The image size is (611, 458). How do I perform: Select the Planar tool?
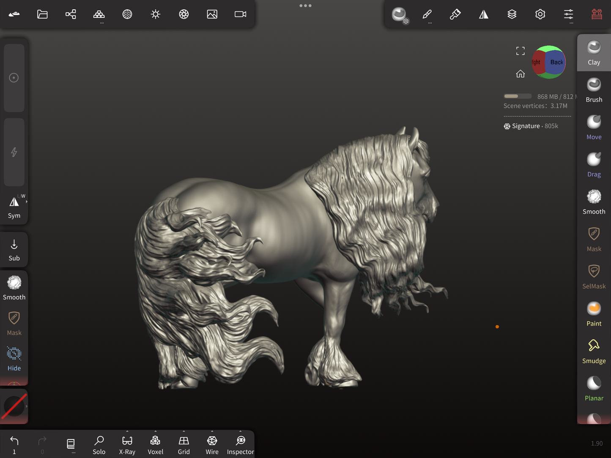(x=594, y=388)
